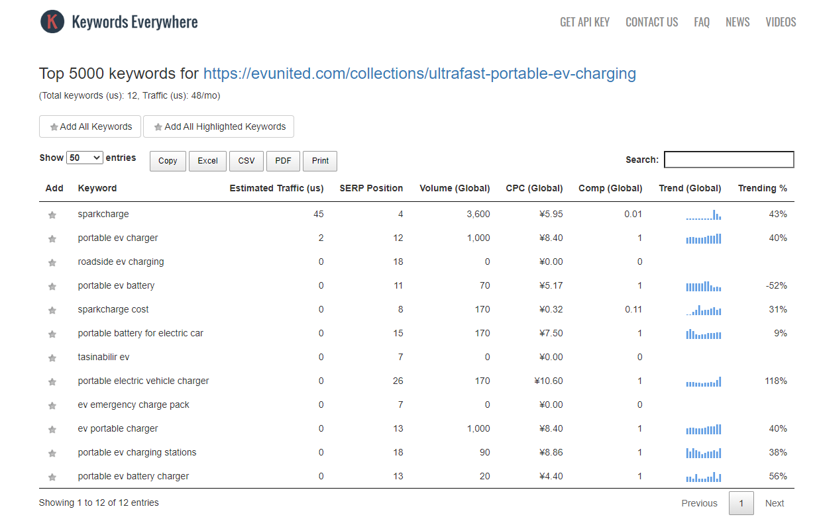Sort by CPC (Global) header
The height and width of the screenshot is (525, 815).
tap(534, 188)
